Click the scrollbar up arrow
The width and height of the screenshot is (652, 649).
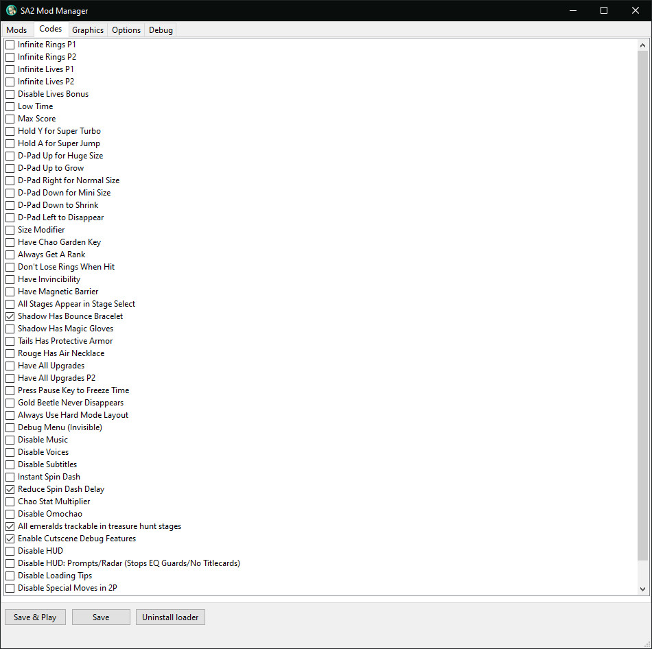click(643, 45)
